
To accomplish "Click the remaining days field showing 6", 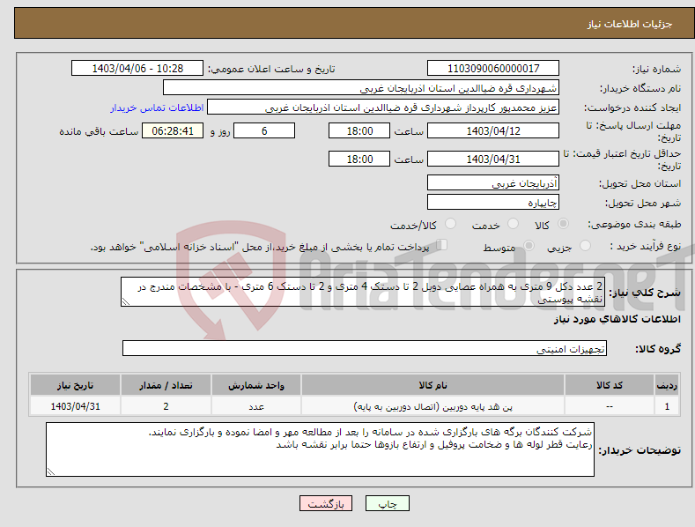I will click(264, 130).
